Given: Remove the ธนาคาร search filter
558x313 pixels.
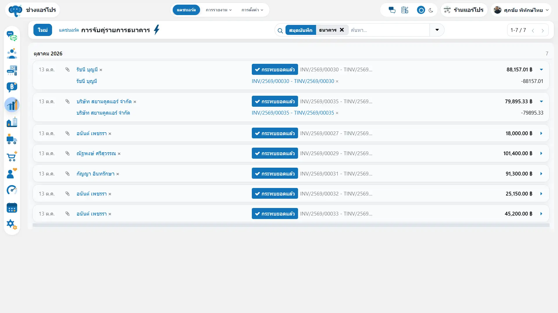Looking at the screenshot, I should (342, 30).
